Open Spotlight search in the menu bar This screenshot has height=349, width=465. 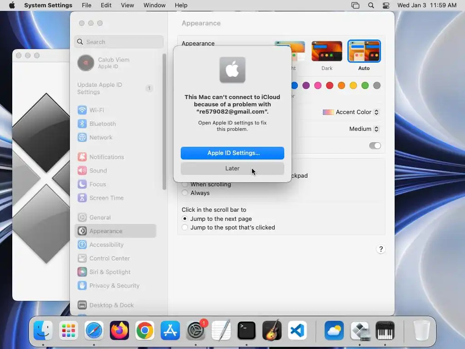click(371, 5)
